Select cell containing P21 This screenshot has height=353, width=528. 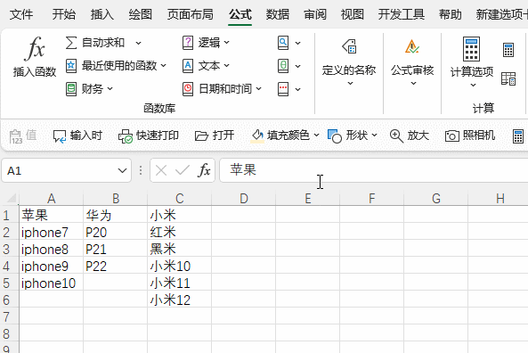point(115,249)
